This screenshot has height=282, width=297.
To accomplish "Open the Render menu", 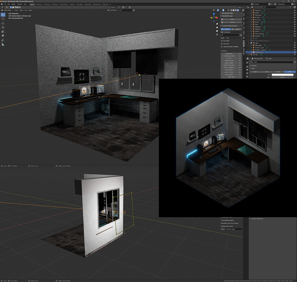I will 14,4.
